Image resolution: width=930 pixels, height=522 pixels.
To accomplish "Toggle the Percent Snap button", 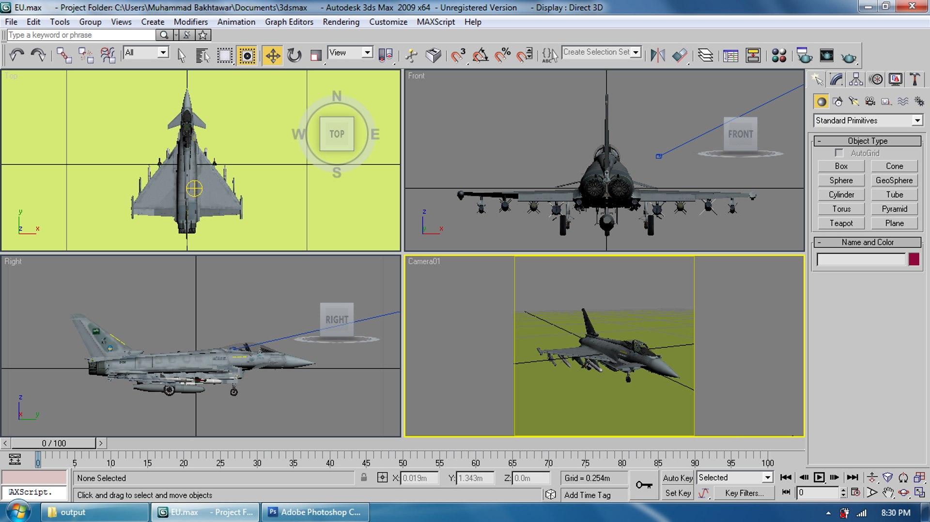I will [x=503, y=55].
